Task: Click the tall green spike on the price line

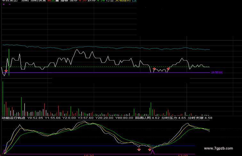Action: pos(9,62)
